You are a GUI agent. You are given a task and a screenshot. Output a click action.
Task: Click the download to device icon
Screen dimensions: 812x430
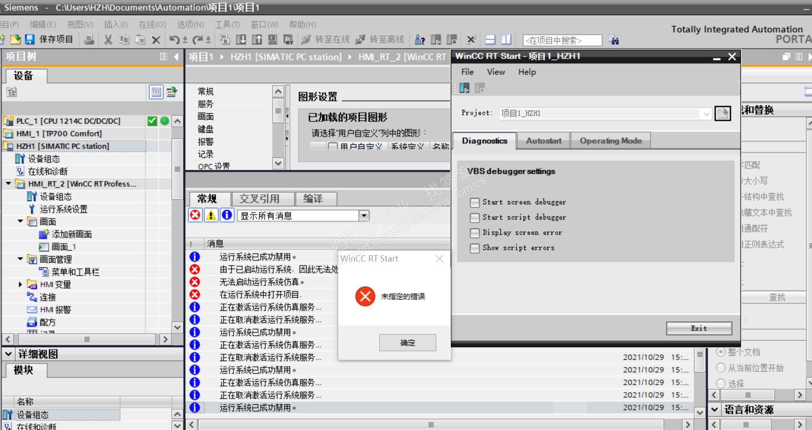pos(241,40)
